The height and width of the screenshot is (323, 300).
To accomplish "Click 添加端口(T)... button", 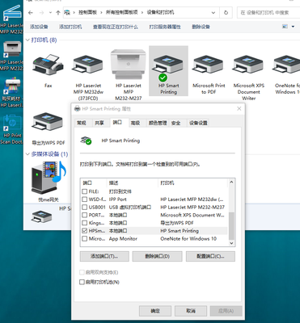I will point(104,256).
